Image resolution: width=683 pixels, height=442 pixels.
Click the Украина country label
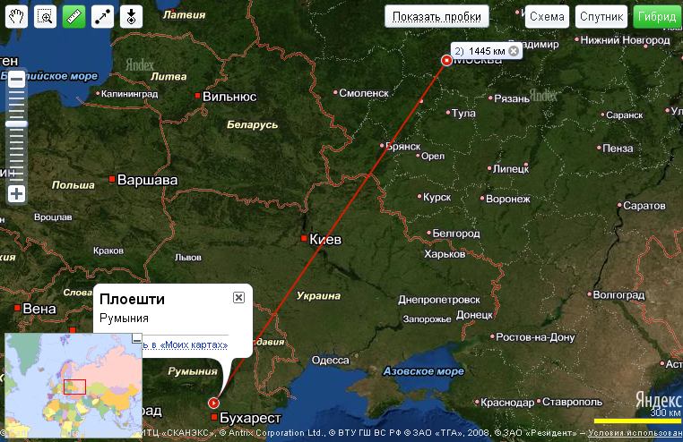pyautogui.click(x=318, y=296)
